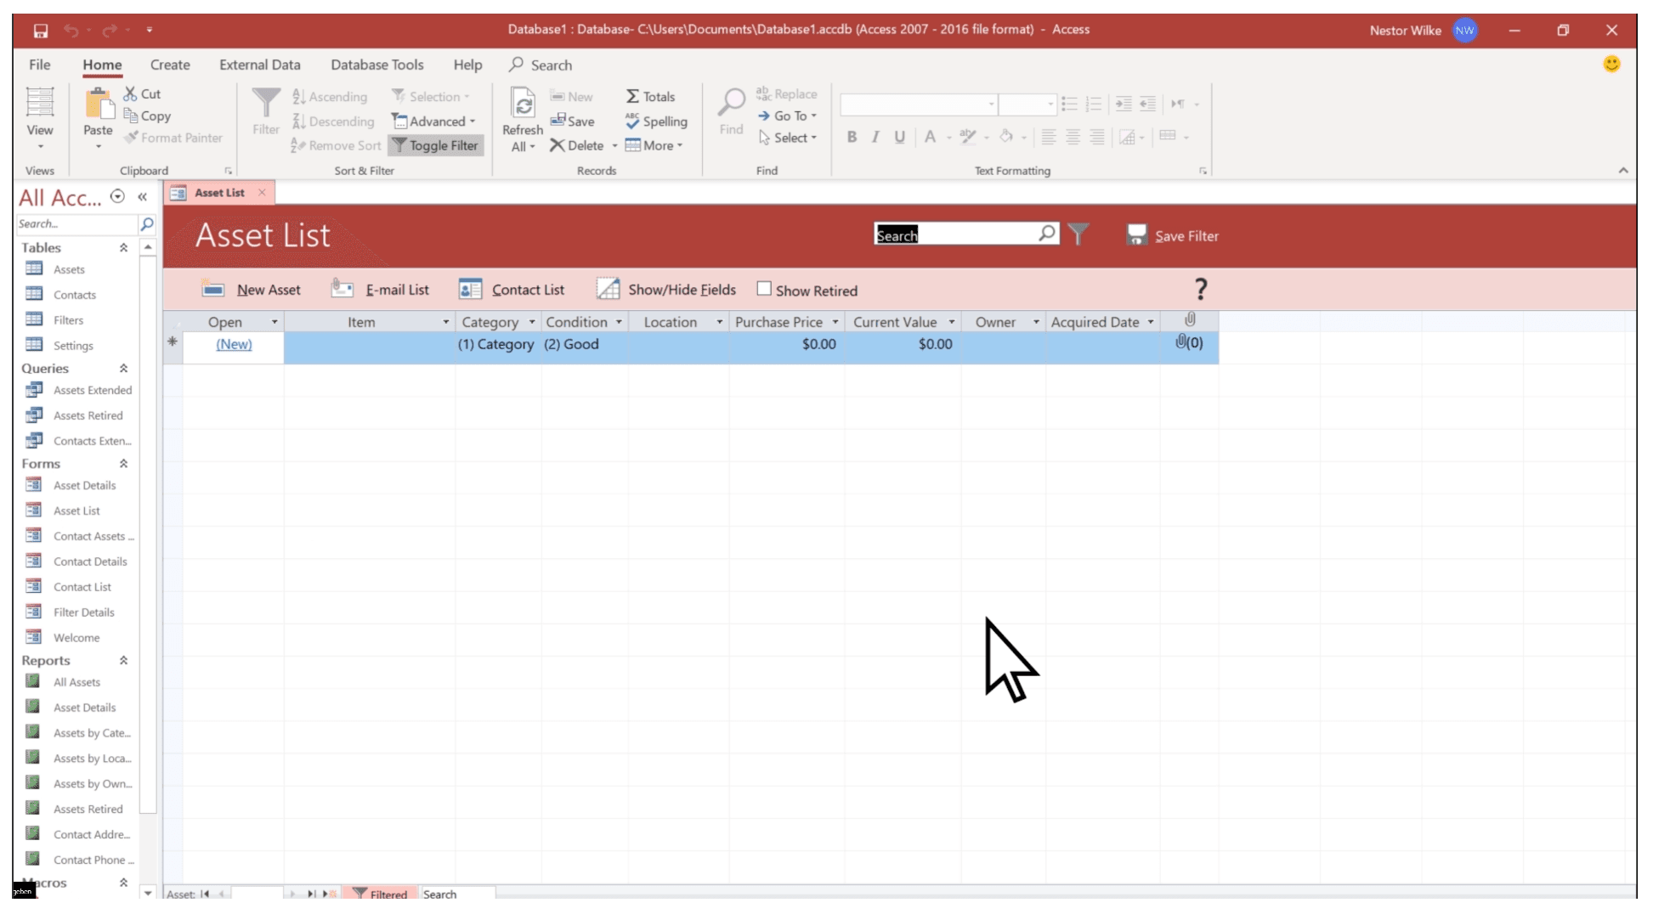Click align center icon
The width and height of the screenshot is (1653, 914).
(1073, 137)
